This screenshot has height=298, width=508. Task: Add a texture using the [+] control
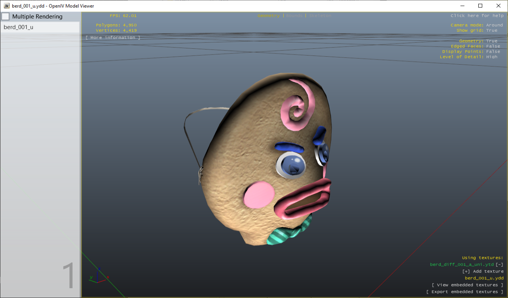coord(465,271)
